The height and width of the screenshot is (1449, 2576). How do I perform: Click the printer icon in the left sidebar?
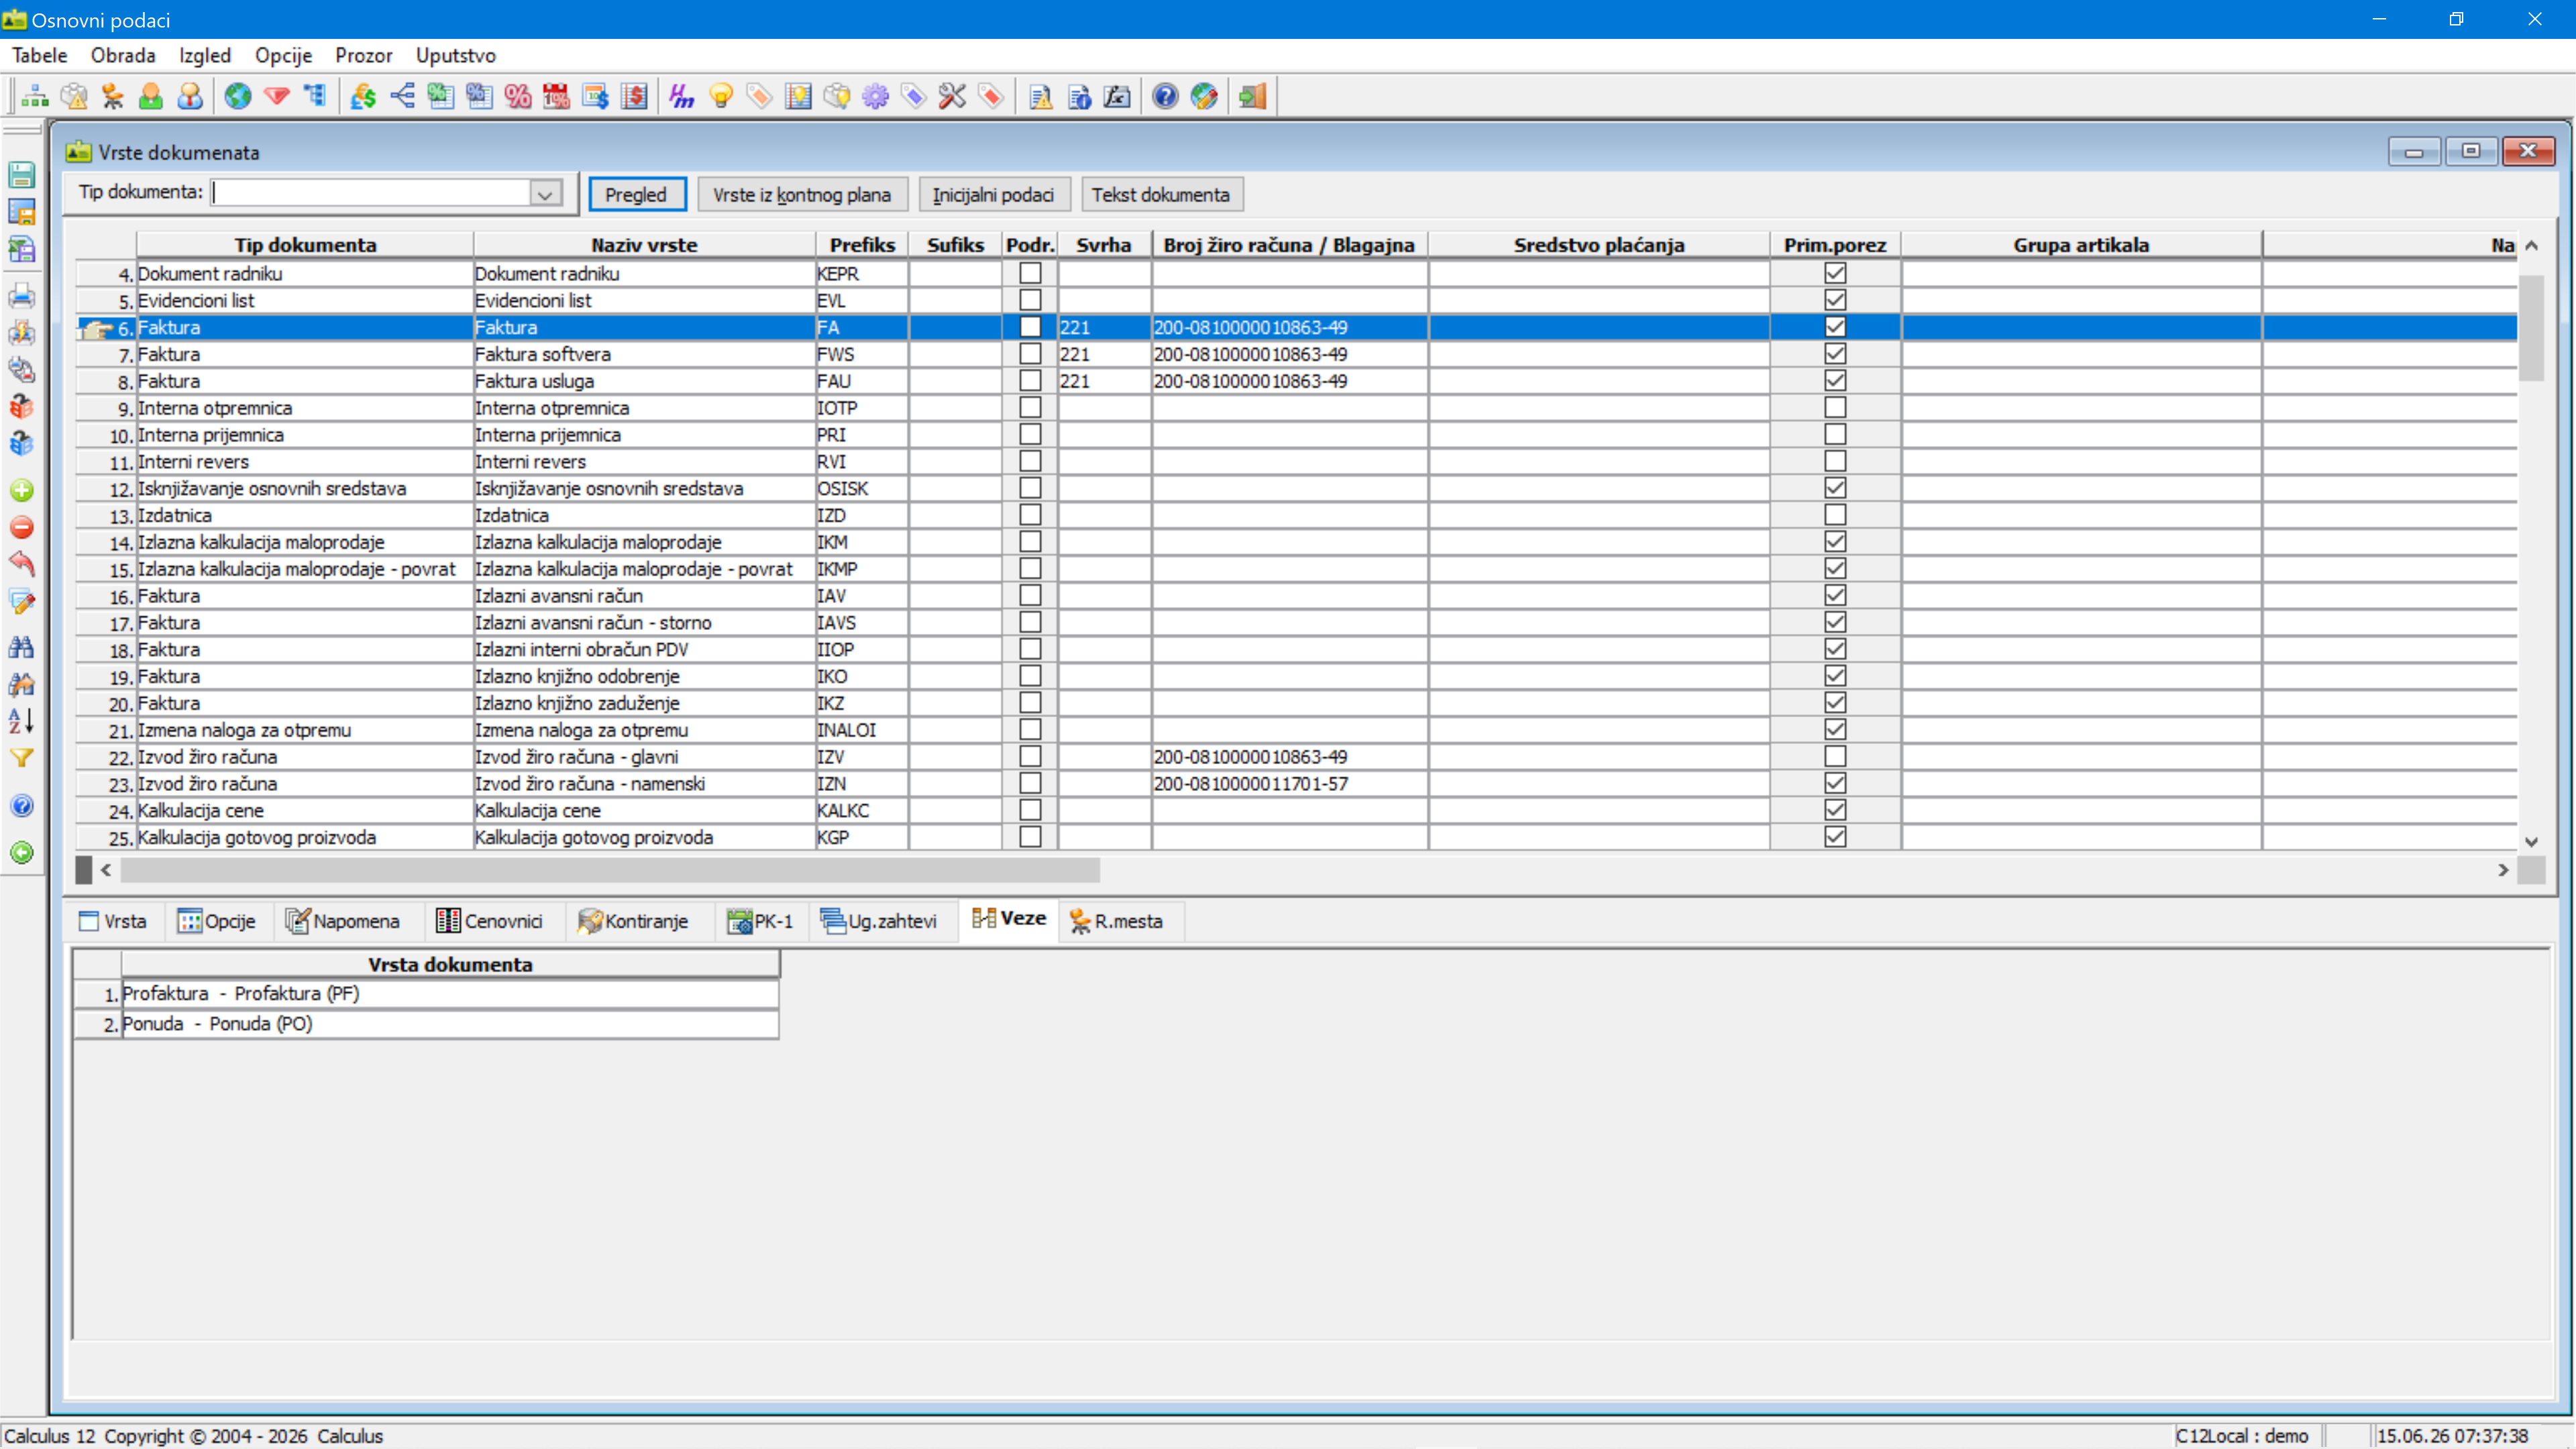(x=22, y=296)
